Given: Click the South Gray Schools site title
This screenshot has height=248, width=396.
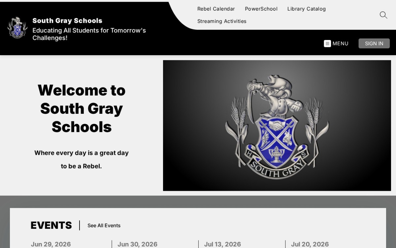Looking at the screenshot, I should (x=67, y=21).
